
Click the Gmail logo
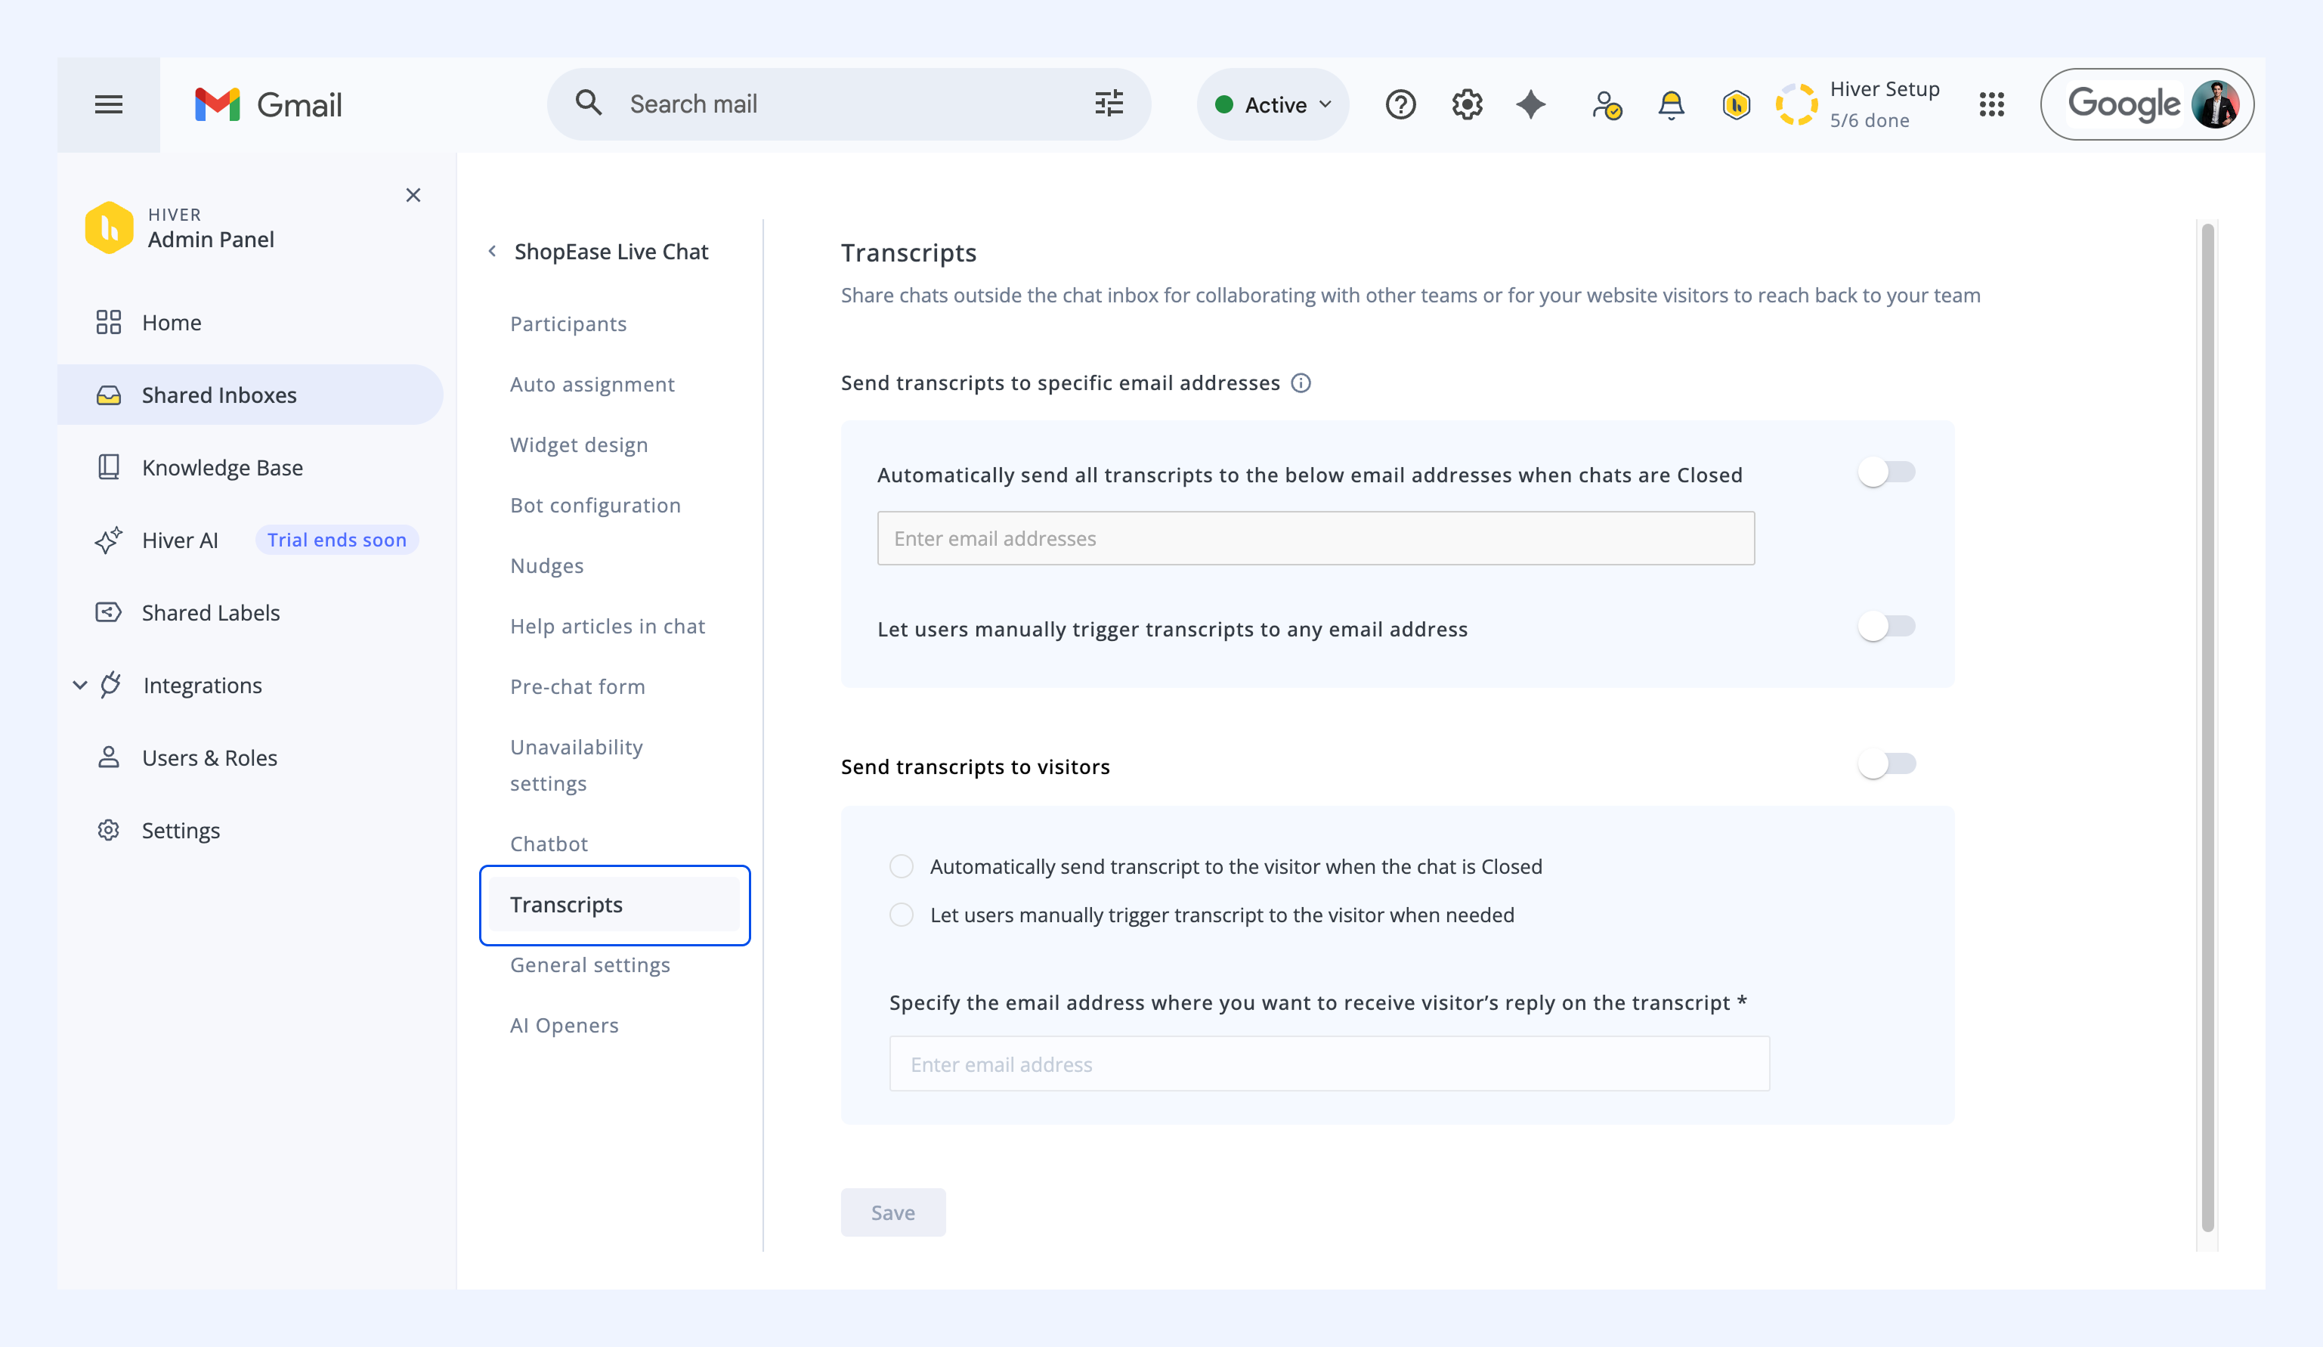[x=268, y=104]
